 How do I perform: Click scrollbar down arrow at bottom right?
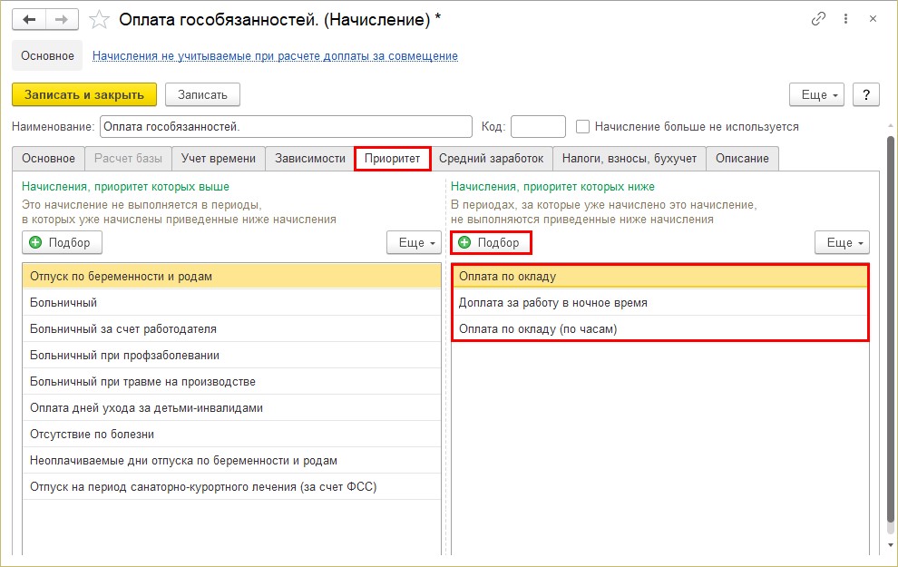click(x=890, y=544)
